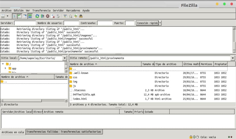
Task: Select the css folder icon
Action: 71,77
